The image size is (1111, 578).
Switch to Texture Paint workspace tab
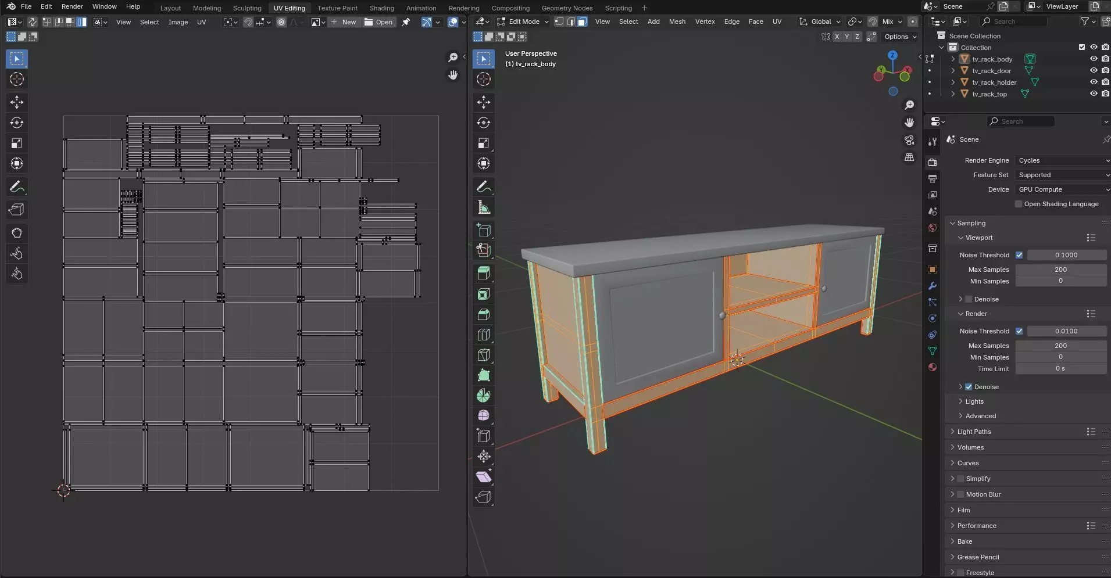coord(337,8)
